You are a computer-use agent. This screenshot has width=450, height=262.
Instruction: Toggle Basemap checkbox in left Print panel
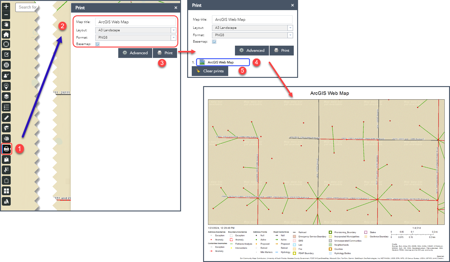click(x=97, y=44)
